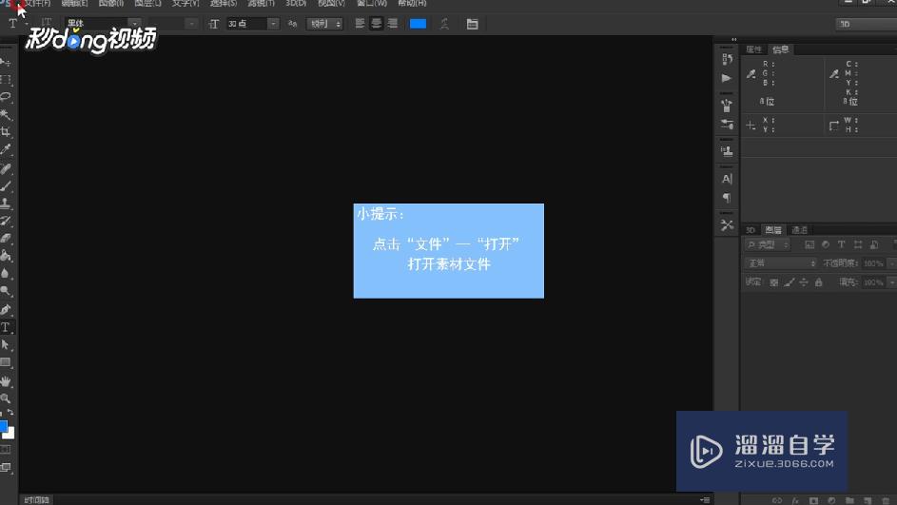Select the Rectangular Marquee tool
This screenshot has height=505, width=897.
tap(5, 79)
